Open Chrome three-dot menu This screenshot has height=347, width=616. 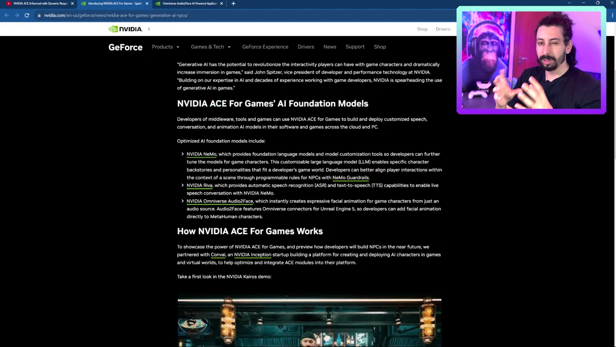612,15
